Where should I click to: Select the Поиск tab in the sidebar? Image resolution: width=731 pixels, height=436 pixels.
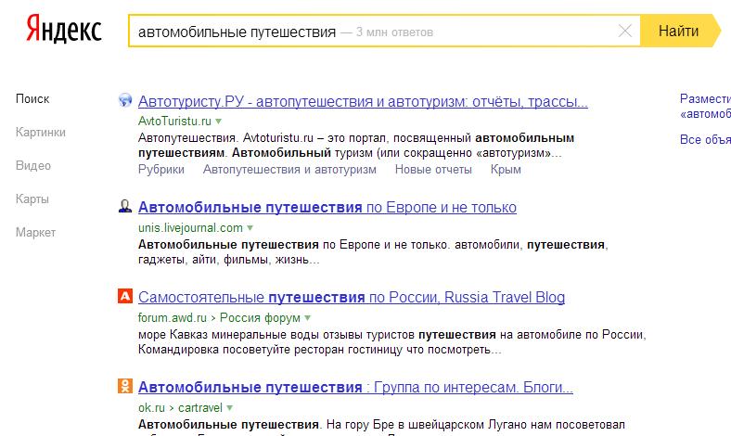coord(32,99)
